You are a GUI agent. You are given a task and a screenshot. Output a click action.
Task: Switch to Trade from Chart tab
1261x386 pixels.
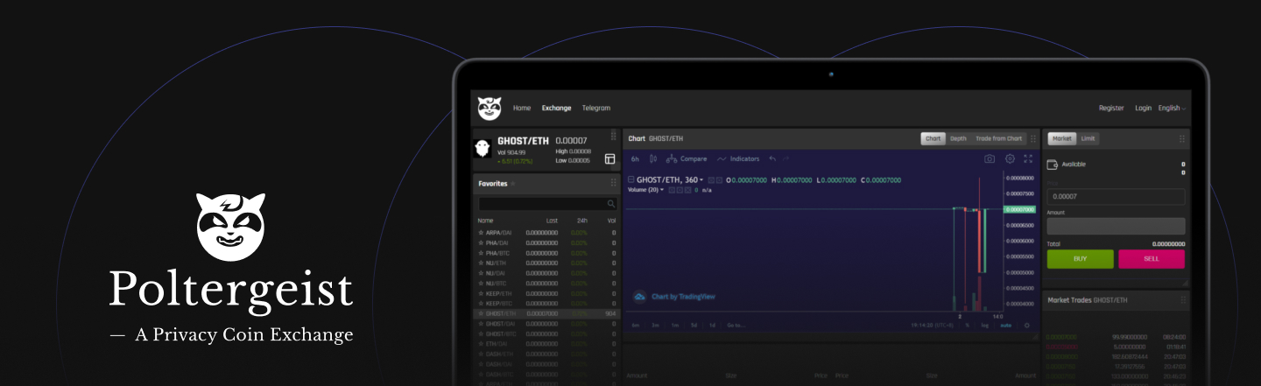point(998,138)
